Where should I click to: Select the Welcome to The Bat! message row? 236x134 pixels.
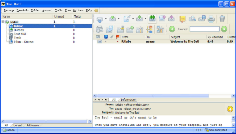click(164, 41)
